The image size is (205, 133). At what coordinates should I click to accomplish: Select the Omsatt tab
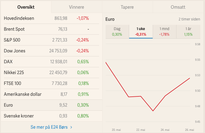[x=178, y=7]
